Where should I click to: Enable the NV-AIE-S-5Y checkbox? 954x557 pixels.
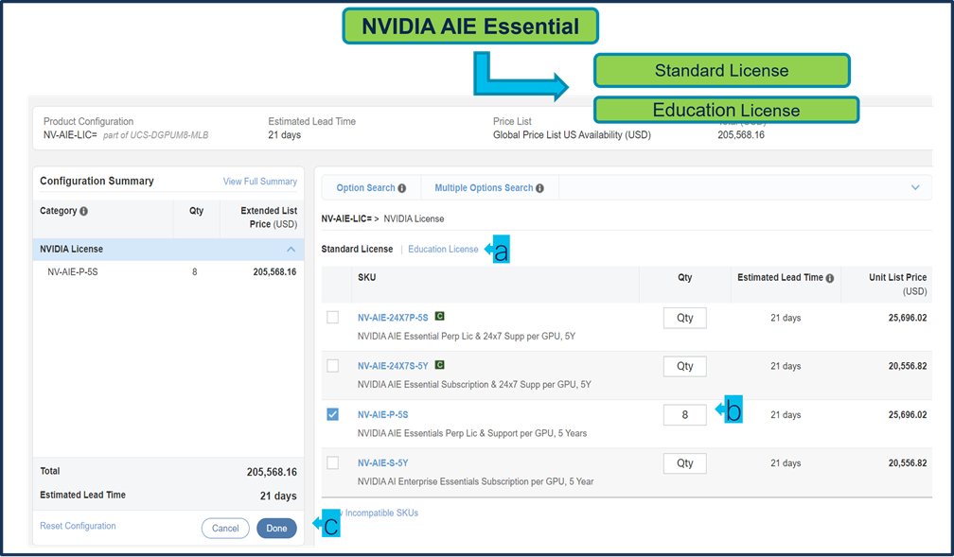coord(332,462)
